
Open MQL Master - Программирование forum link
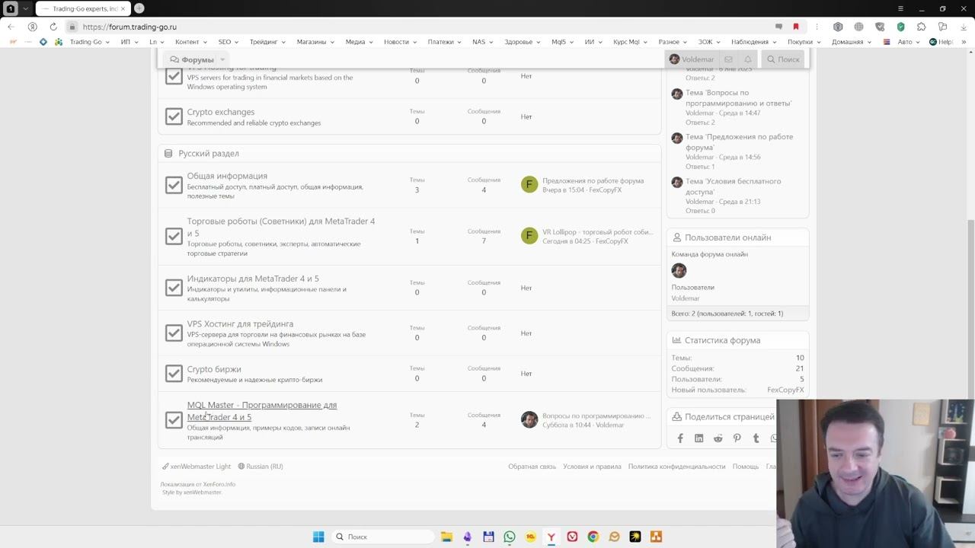pos(262,411)
